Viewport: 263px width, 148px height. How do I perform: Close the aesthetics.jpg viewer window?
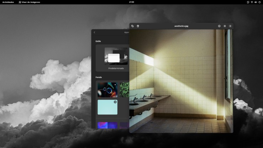point(230,26)
